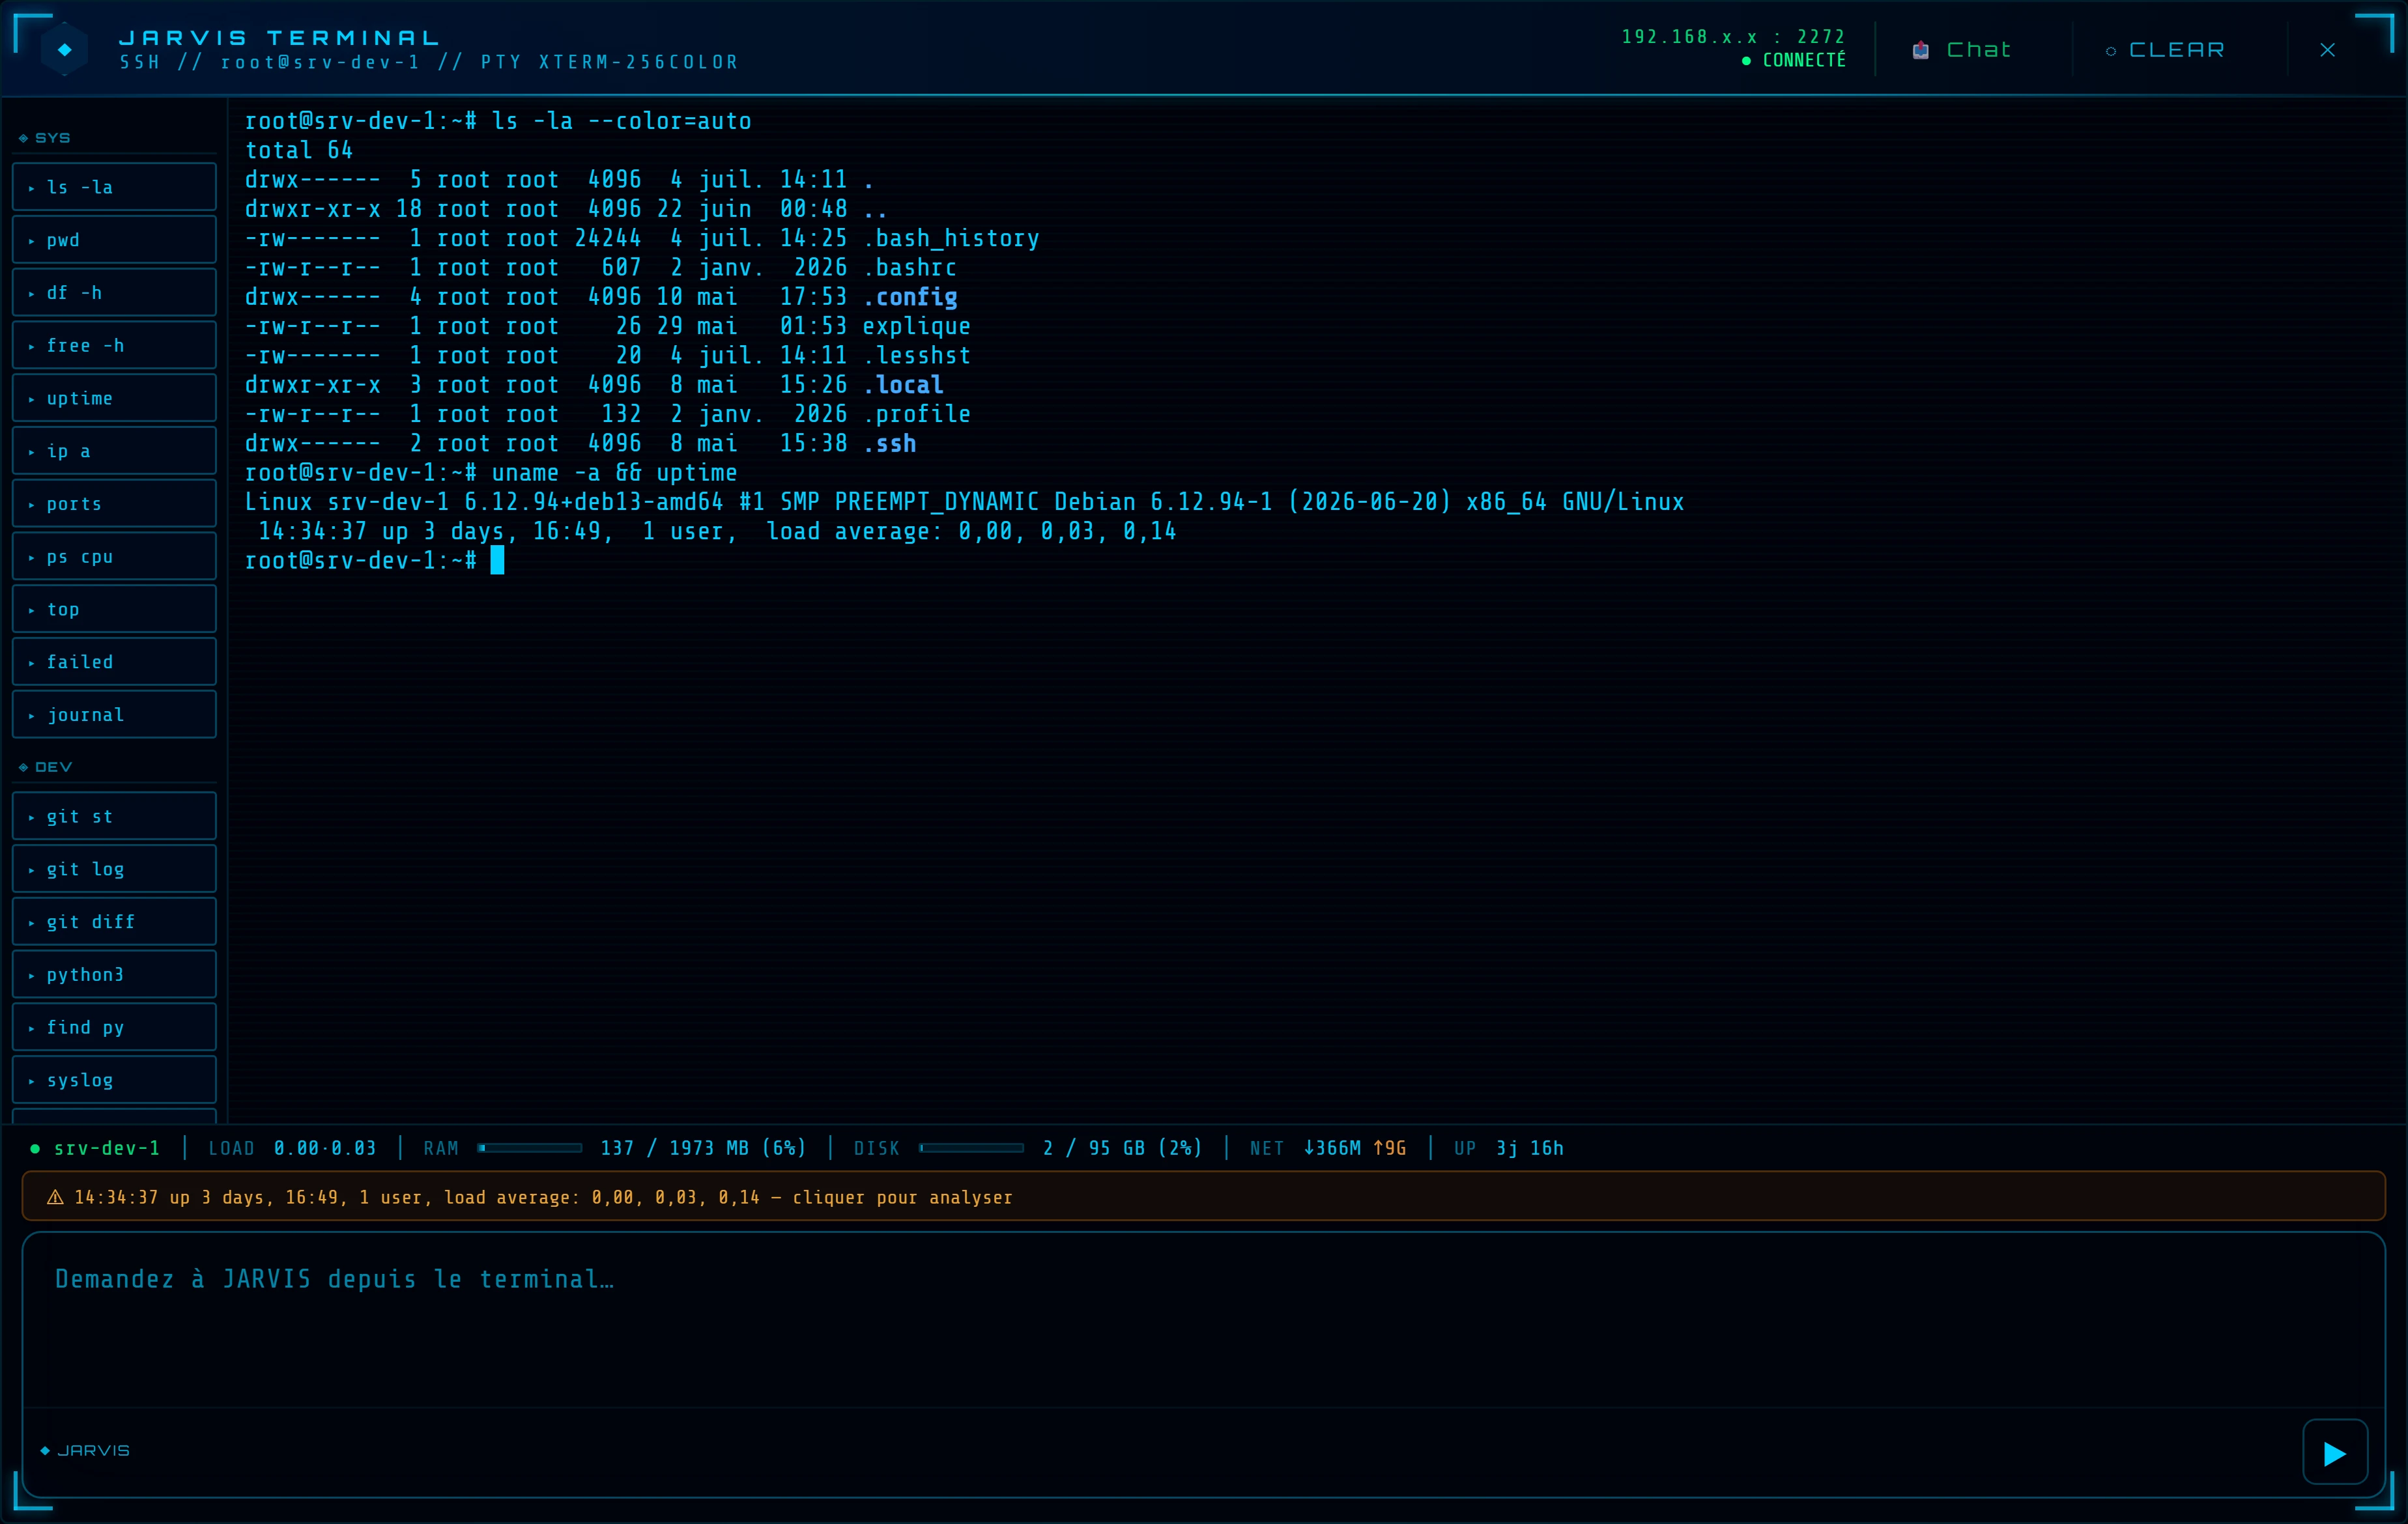Click the uptime warning banner to analyse

point(1203,1196)
